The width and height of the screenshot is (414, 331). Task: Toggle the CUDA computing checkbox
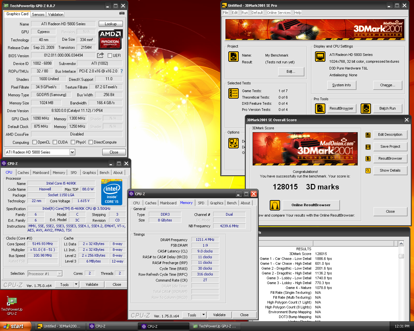click(55, 142)
